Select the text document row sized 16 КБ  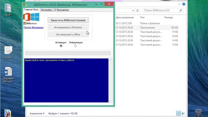tap(147, 36)
